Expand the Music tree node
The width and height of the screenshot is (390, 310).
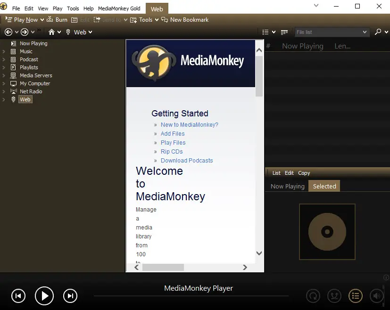pos(4,51)
